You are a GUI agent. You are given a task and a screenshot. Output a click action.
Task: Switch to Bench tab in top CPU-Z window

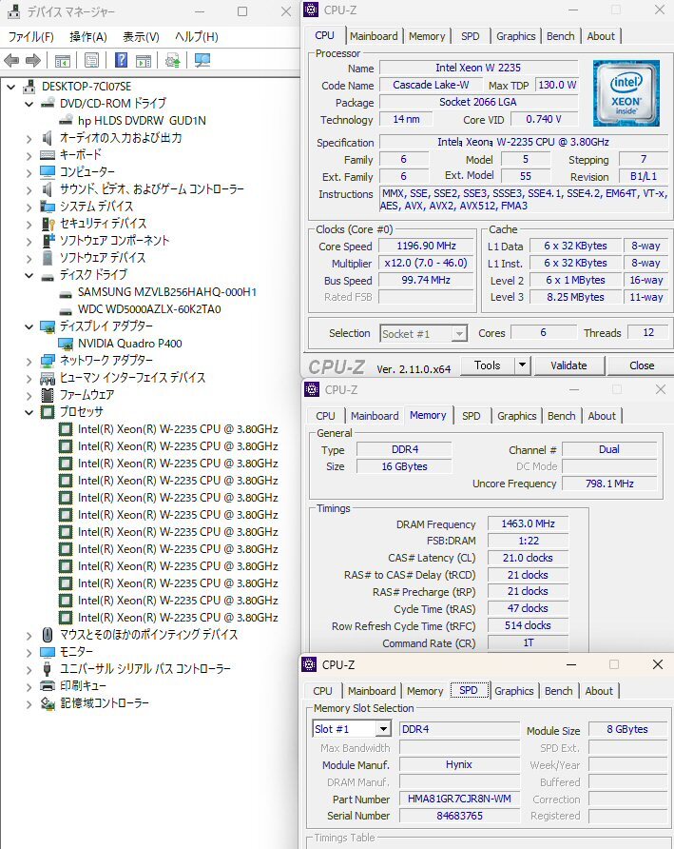click(x=561, y=36)
